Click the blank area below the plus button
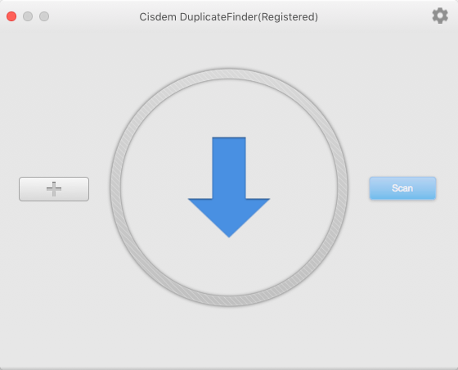Viewport: 458px width, 370px height. [54, 263]
